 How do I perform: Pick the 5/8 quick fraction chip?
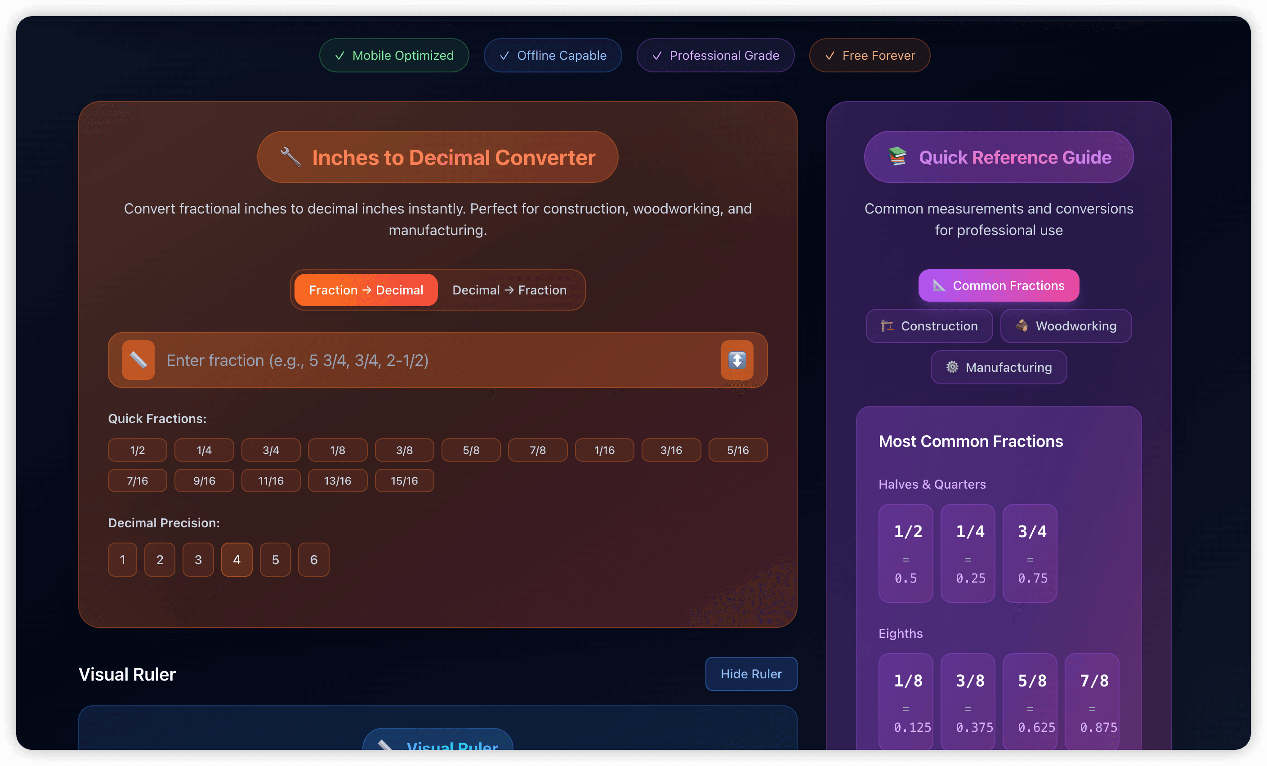coord(470,450)
